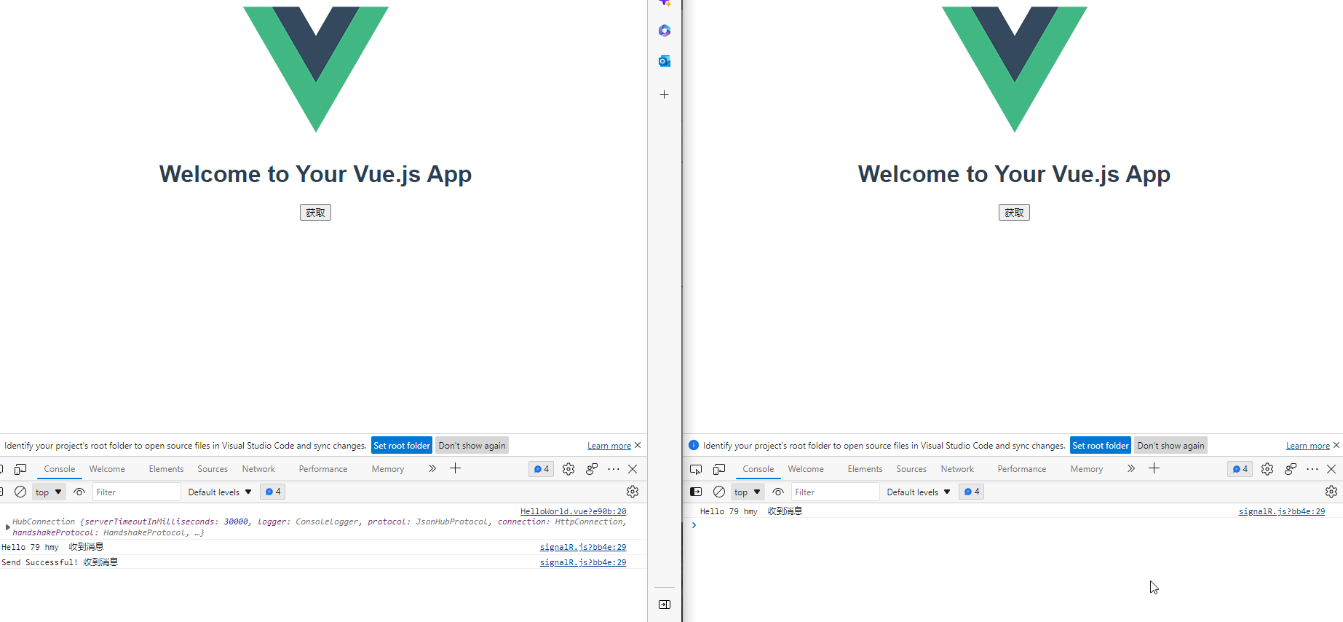Focus Filter field in right console

835,492
